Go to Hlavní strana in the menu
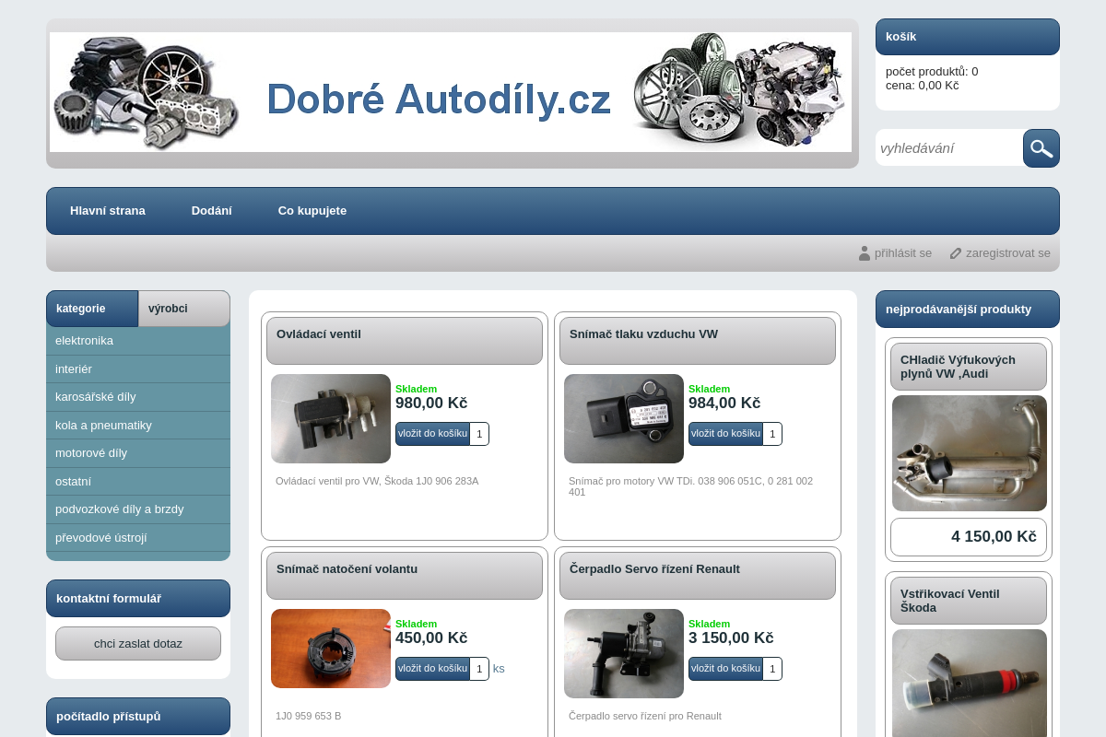 108,211
